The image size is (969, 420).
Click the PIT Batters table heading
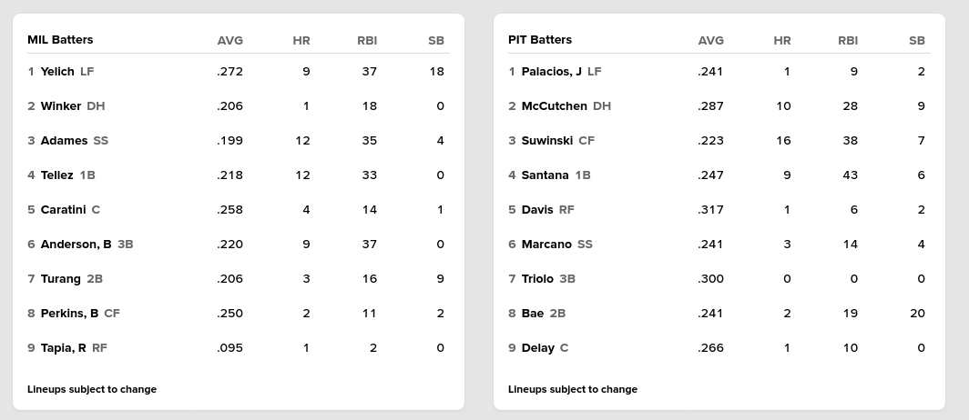tap(540, 39)
